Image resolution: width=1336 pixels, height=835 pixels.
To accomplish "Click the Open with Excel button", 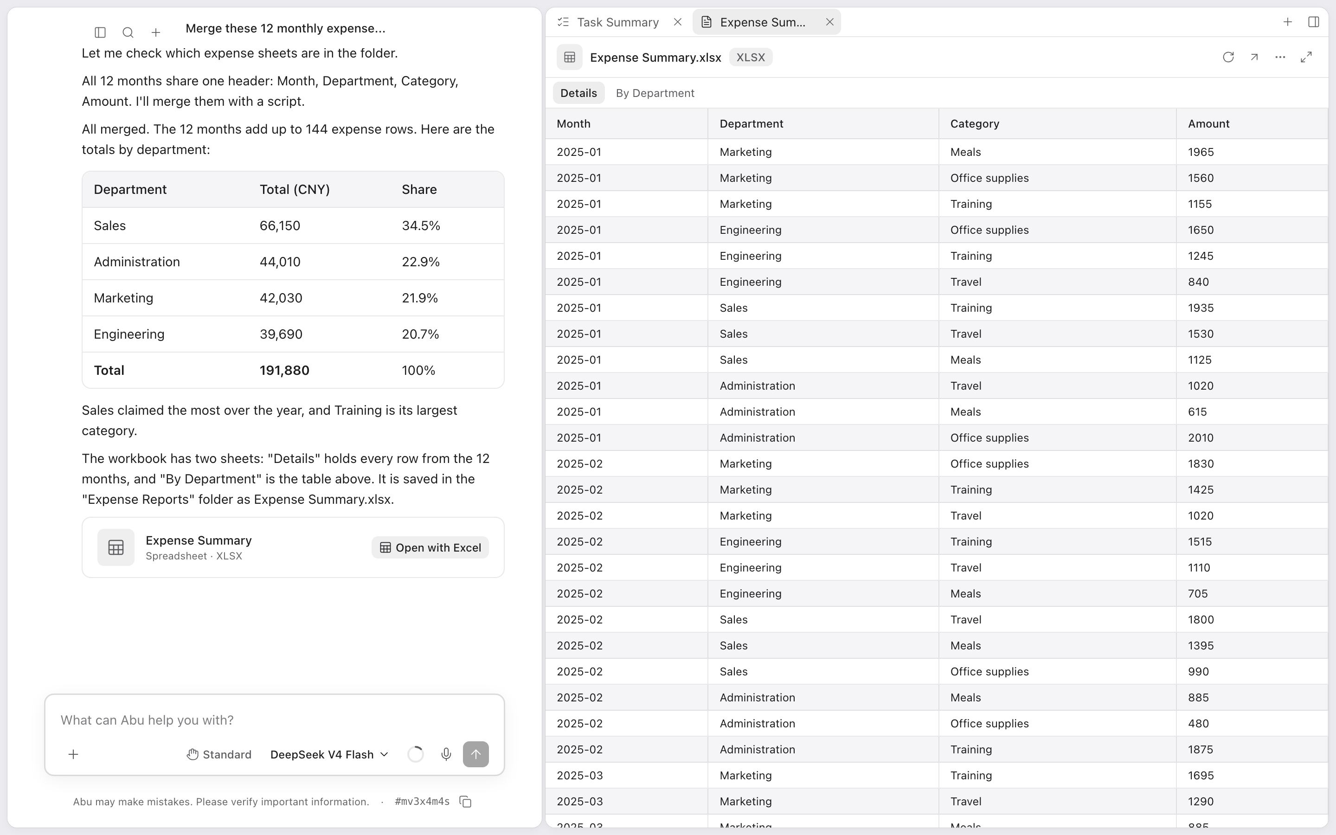I will pos(430,547).
